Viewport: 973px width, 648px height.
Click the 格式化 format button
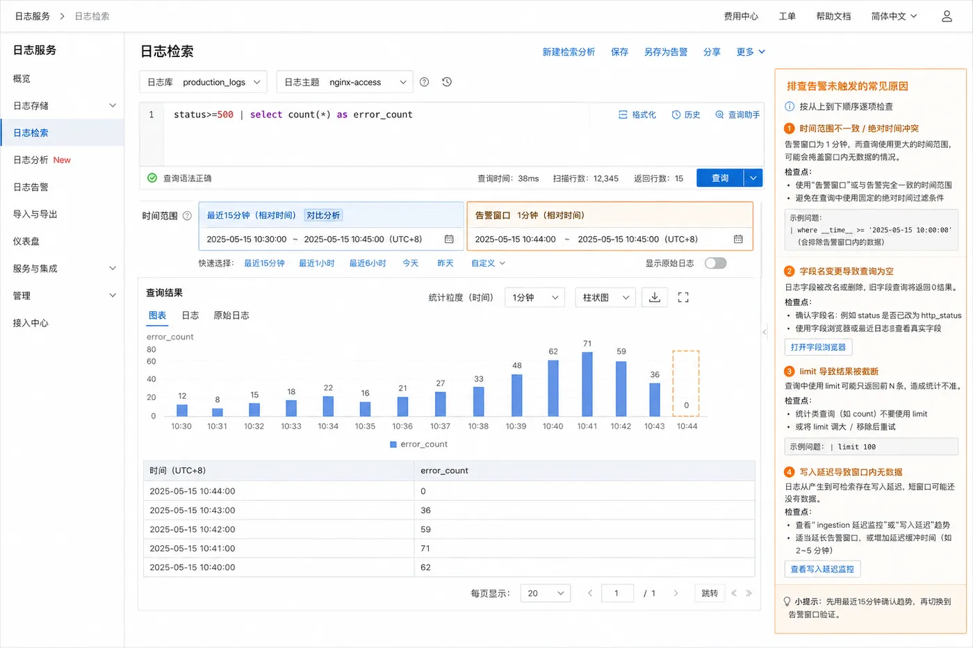637,115
